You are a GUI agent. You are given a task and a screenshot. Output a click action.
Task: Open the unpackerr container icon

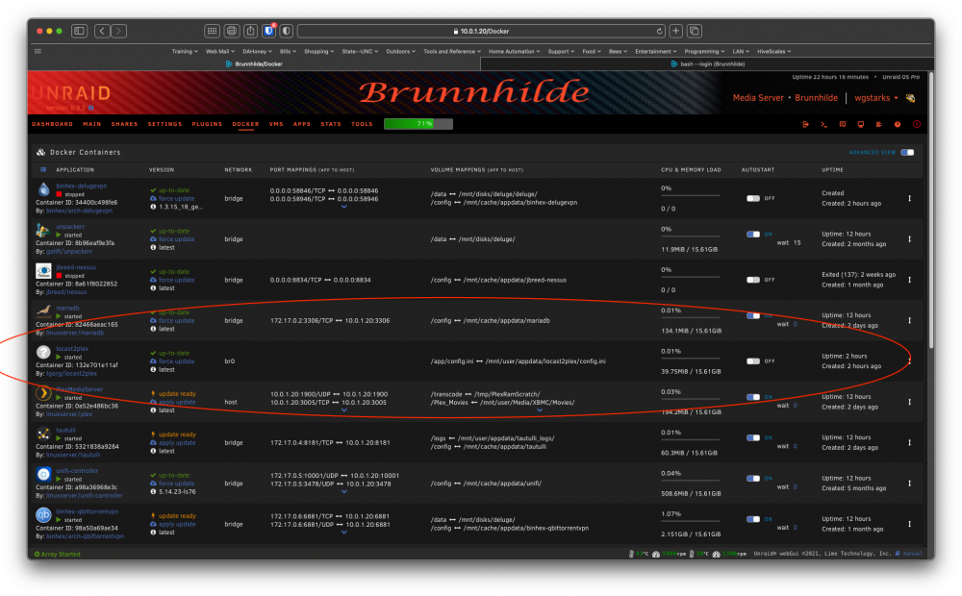[x=43, y=230]
